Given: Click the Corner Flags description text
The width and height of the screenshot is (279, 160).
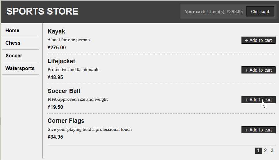Looking at the screenshot, I should pyautogui.click(x=90, y=129).
